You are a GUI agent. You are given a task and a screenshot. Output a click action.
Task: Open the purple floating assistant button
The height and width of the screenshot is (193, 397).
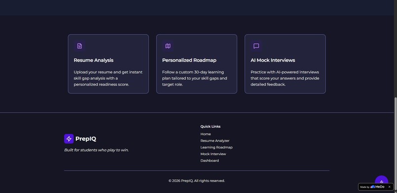(x=381, y=180)
